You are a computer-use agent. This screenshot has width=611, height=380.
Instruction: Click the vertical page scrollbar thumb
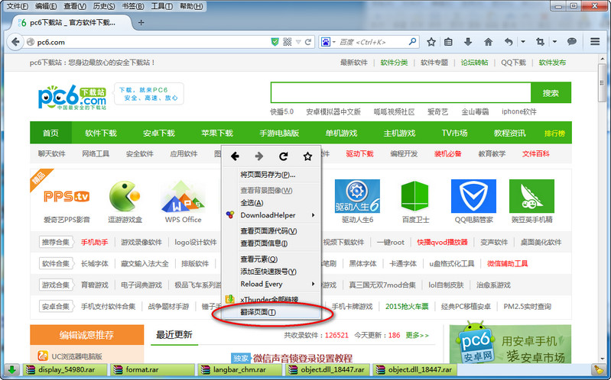click(x=602, y=82)
